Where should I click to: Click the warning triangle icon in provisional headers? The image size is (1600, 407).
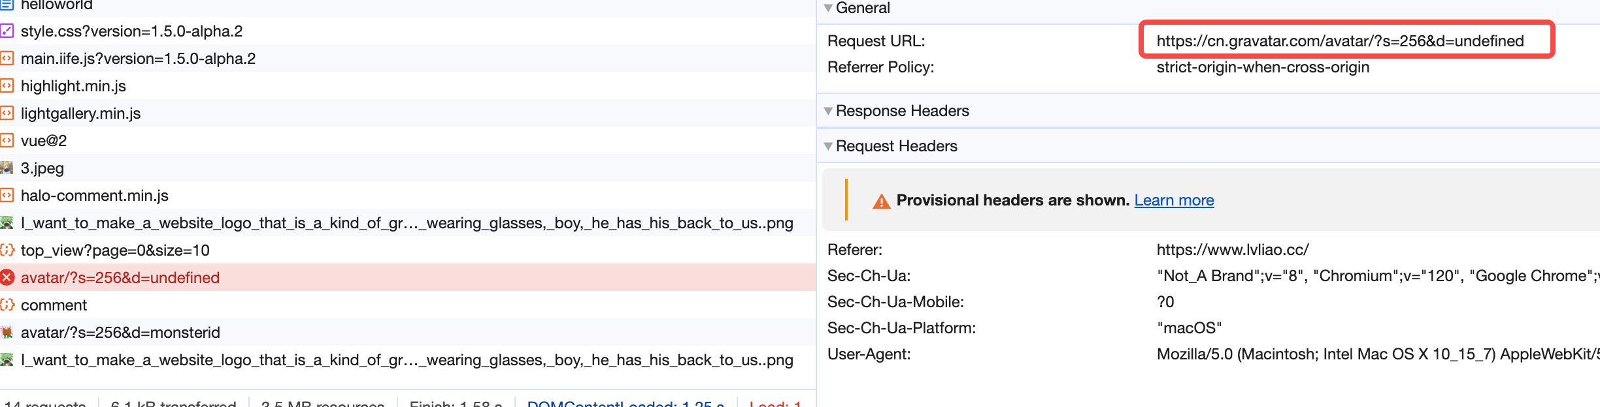(x=881, y=201)
